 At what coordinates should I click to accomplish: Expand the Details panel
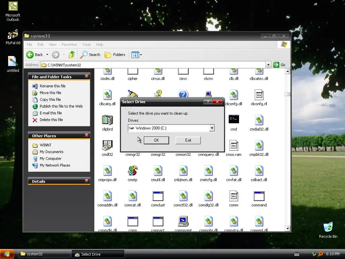87,181
